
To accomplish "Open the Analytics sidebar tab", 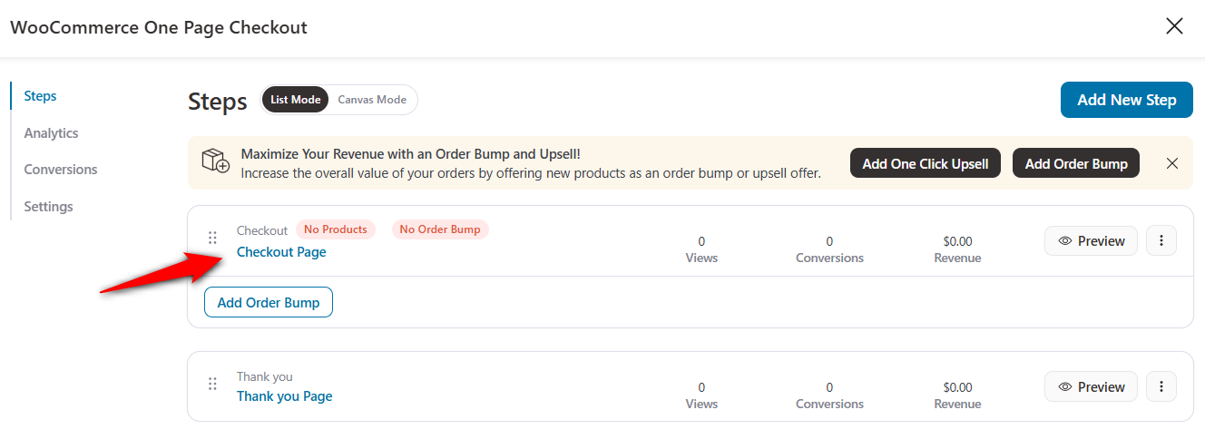I will [51, 132].
